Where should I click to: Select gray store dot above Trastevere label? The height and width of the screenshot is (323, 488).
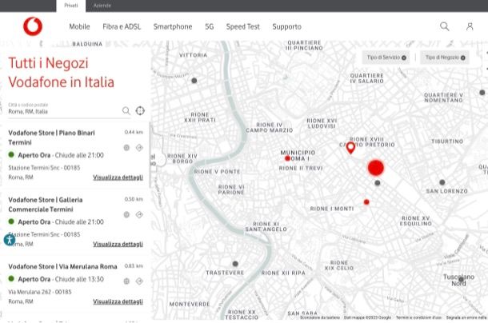[235, 264]
